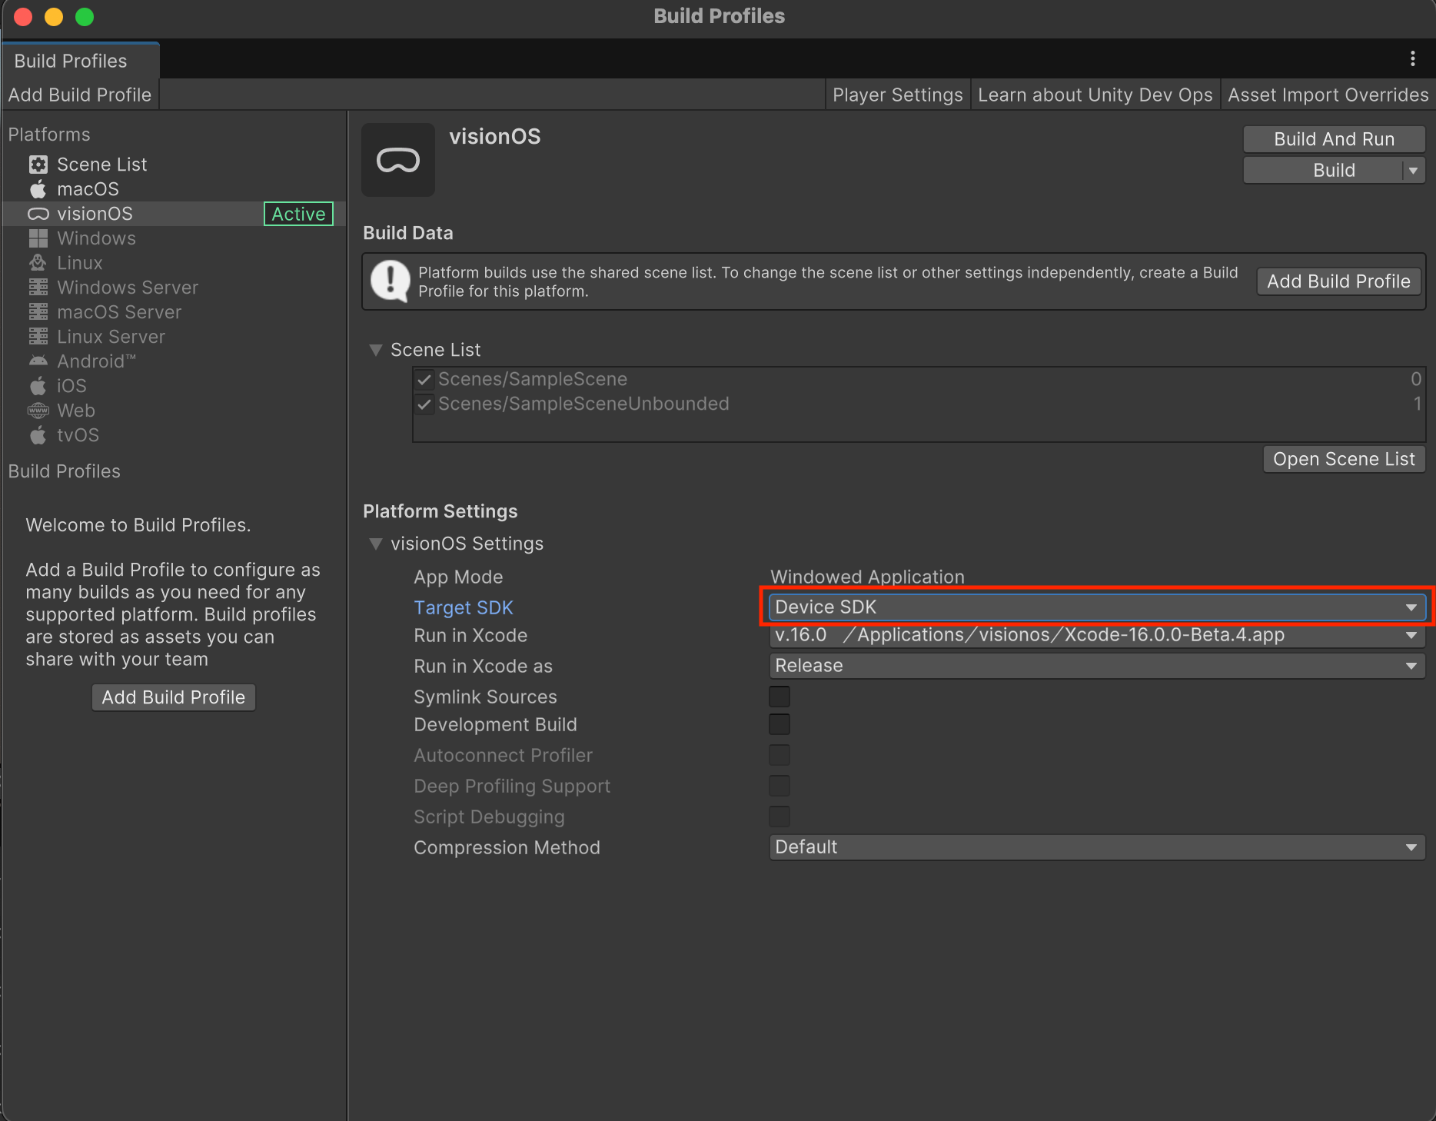Viewport: 1436px width, 1121px height.
Task: Click the Platforms section header
Action: (49, 135)
